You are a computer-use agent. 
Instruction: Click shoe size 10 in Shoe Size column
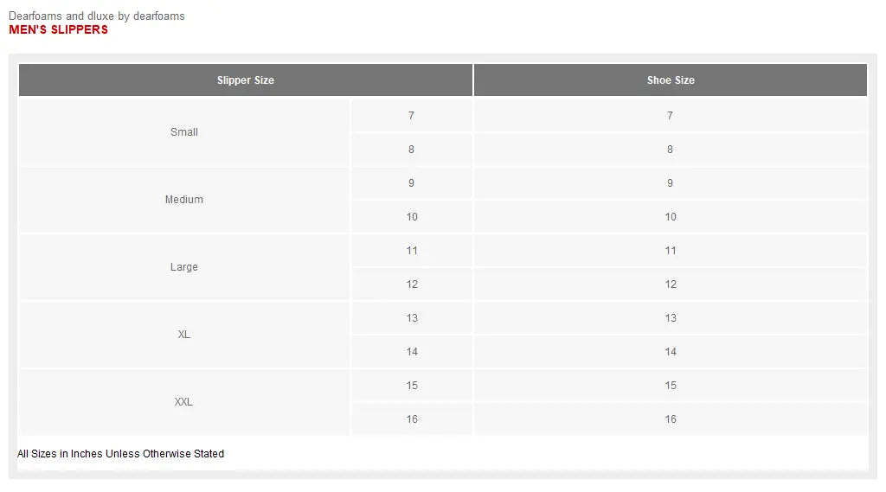pyautogui.click(x=671, y=217)
